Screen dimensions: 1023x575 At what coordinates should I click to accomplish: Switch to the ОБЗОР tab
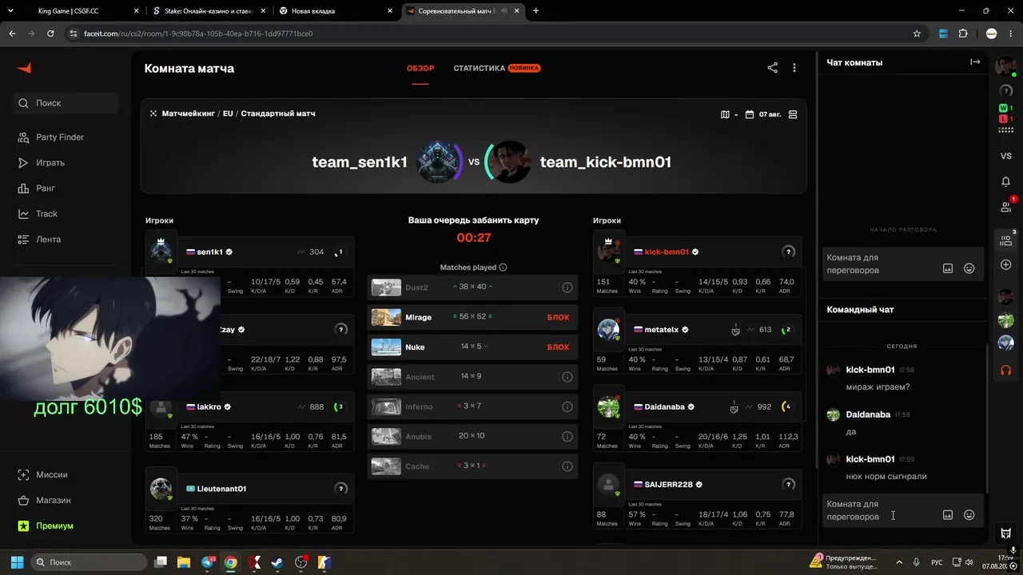420,69
